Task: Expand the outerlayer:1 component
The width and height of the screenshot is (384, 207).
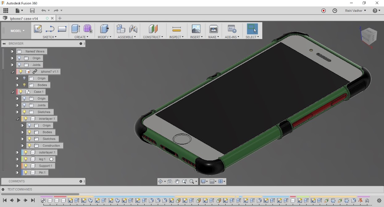Action: pos(17,152)
